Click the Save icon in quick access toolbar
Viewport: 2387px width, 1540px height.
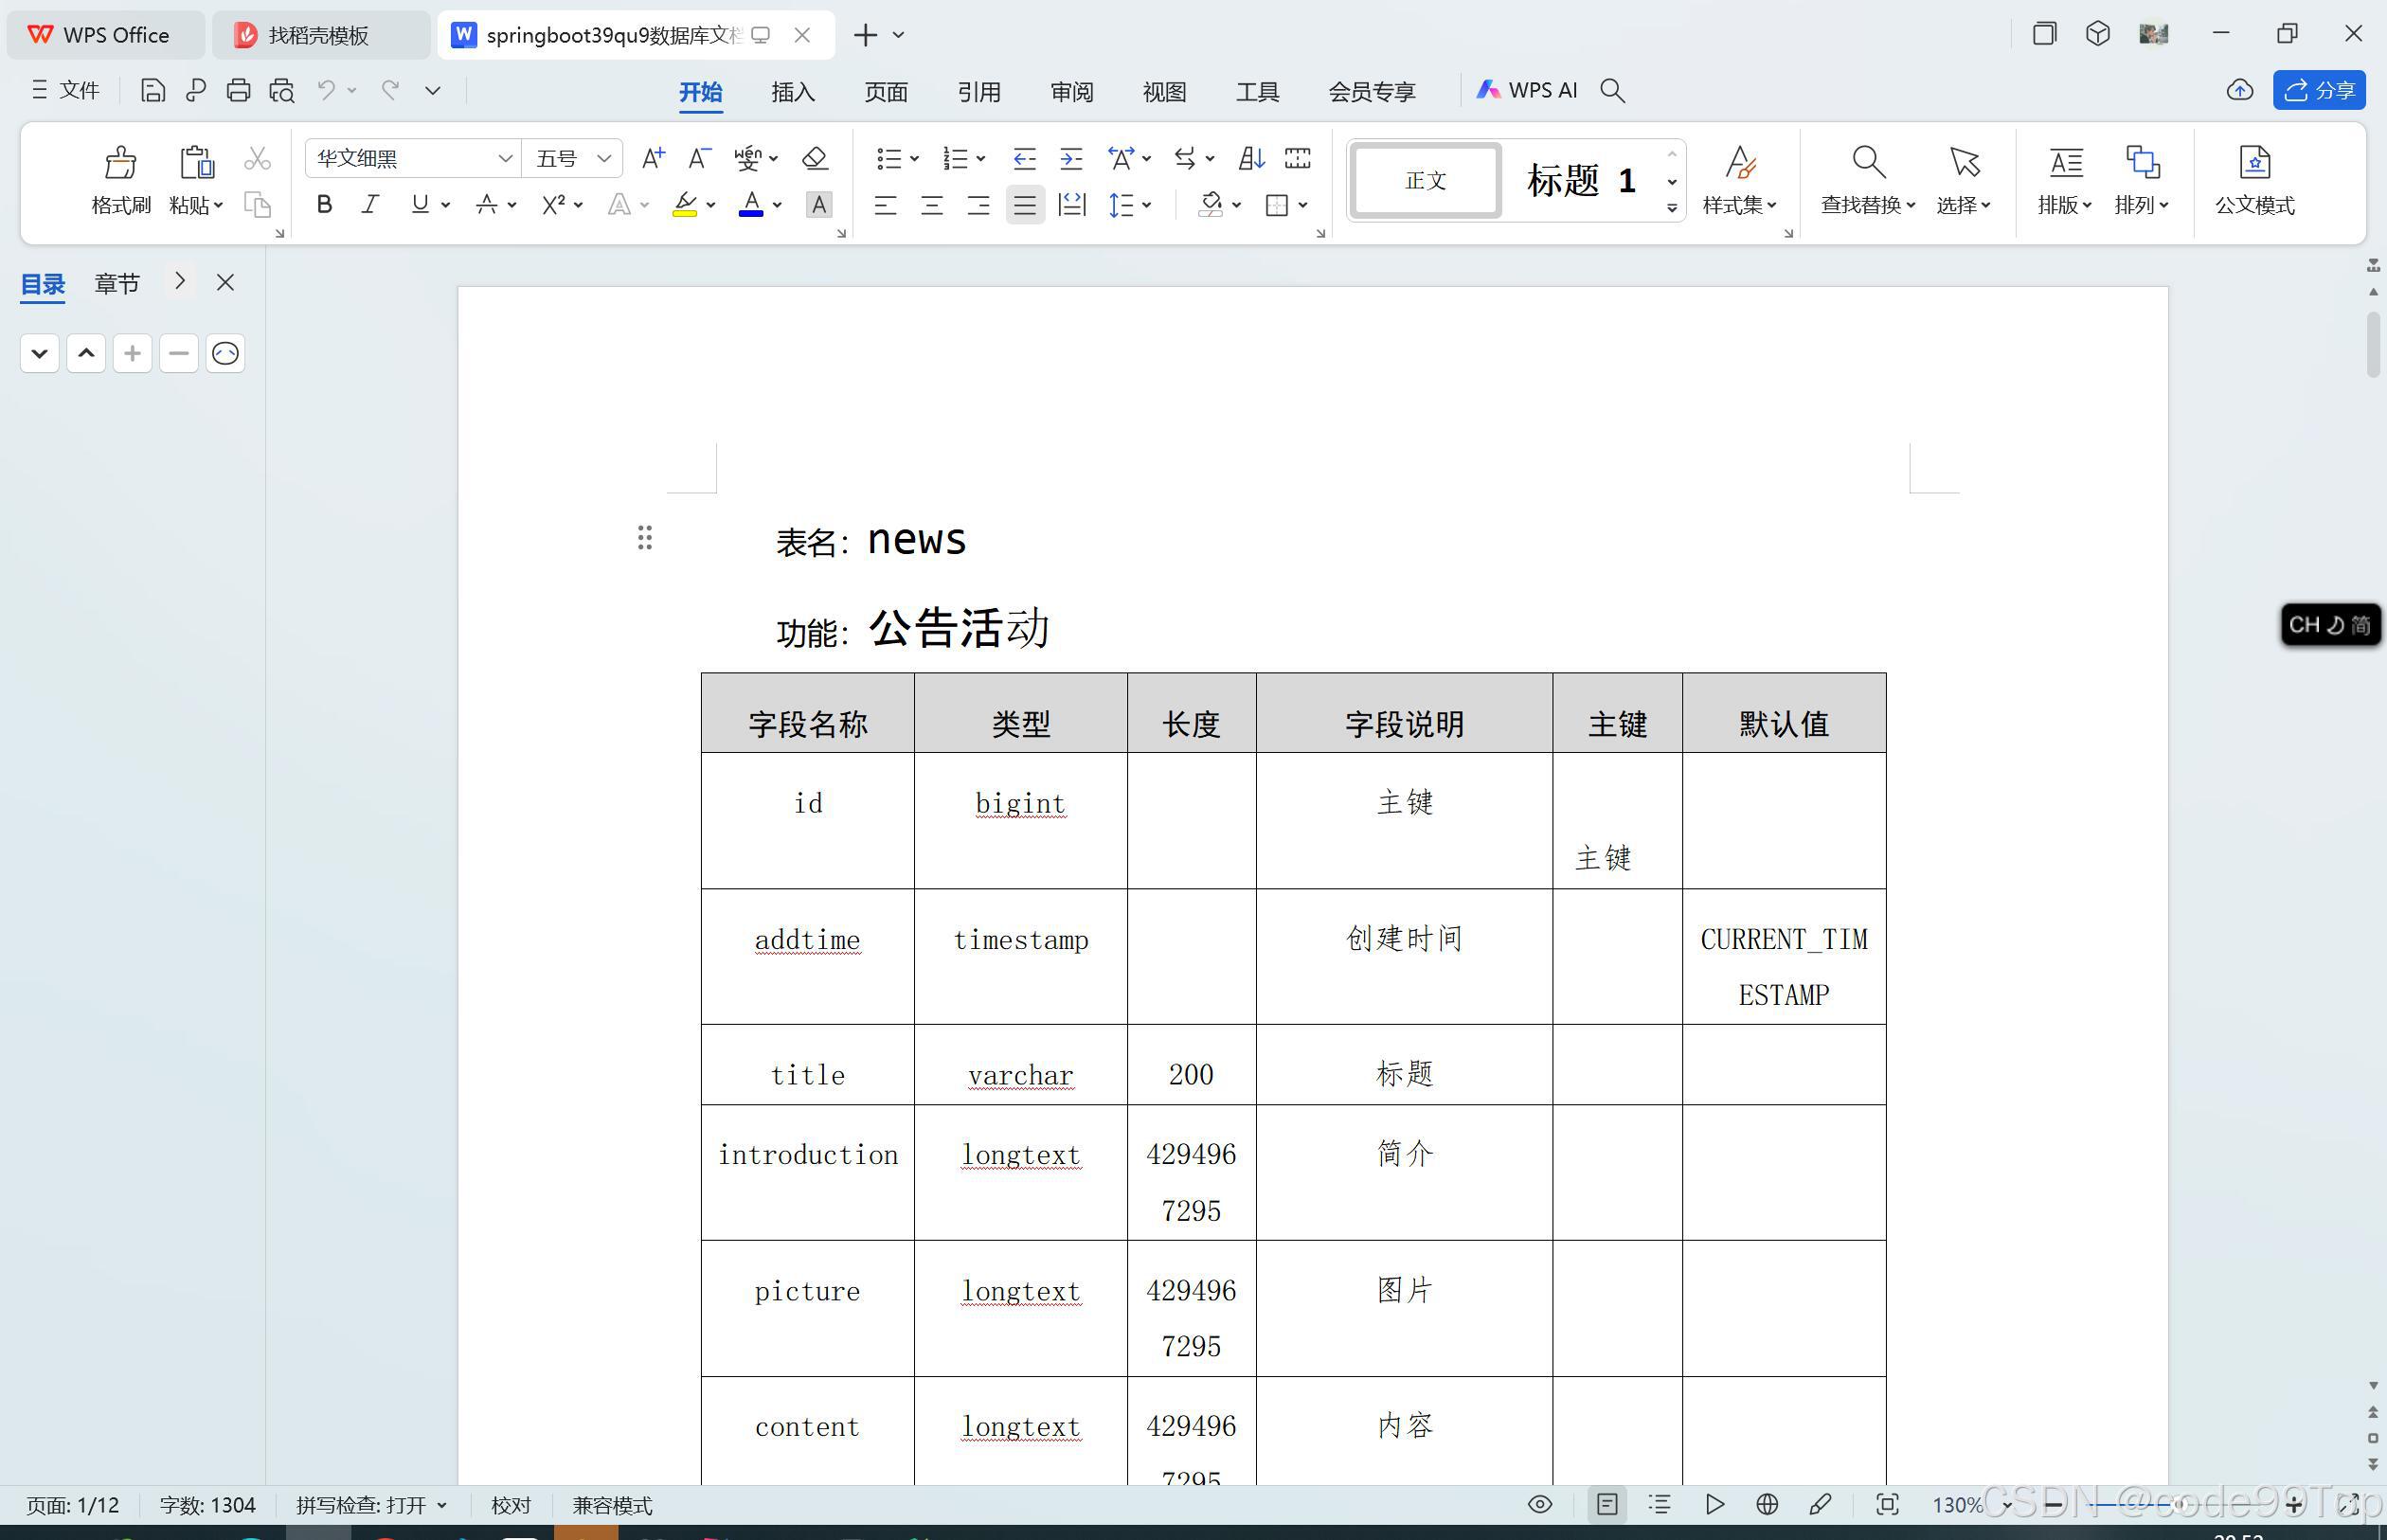click(x=152, y=90)
